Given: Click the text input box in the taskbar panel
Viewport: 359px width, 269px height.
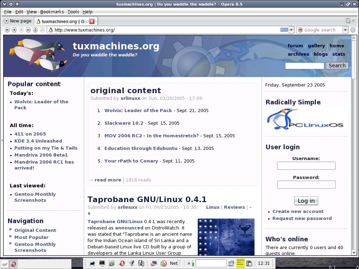Looking at the screenshot, I should (x=211, y=263).
